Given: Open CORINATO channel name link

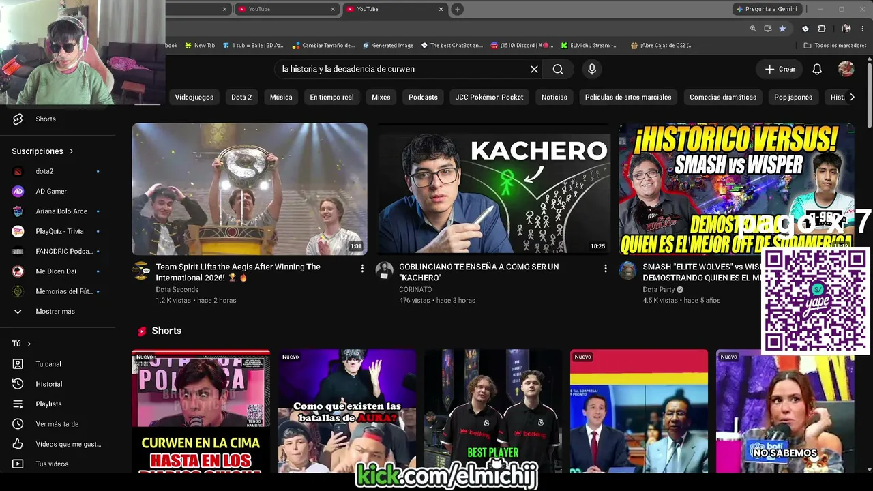Looking at the screenshot, I should [415, 289].
